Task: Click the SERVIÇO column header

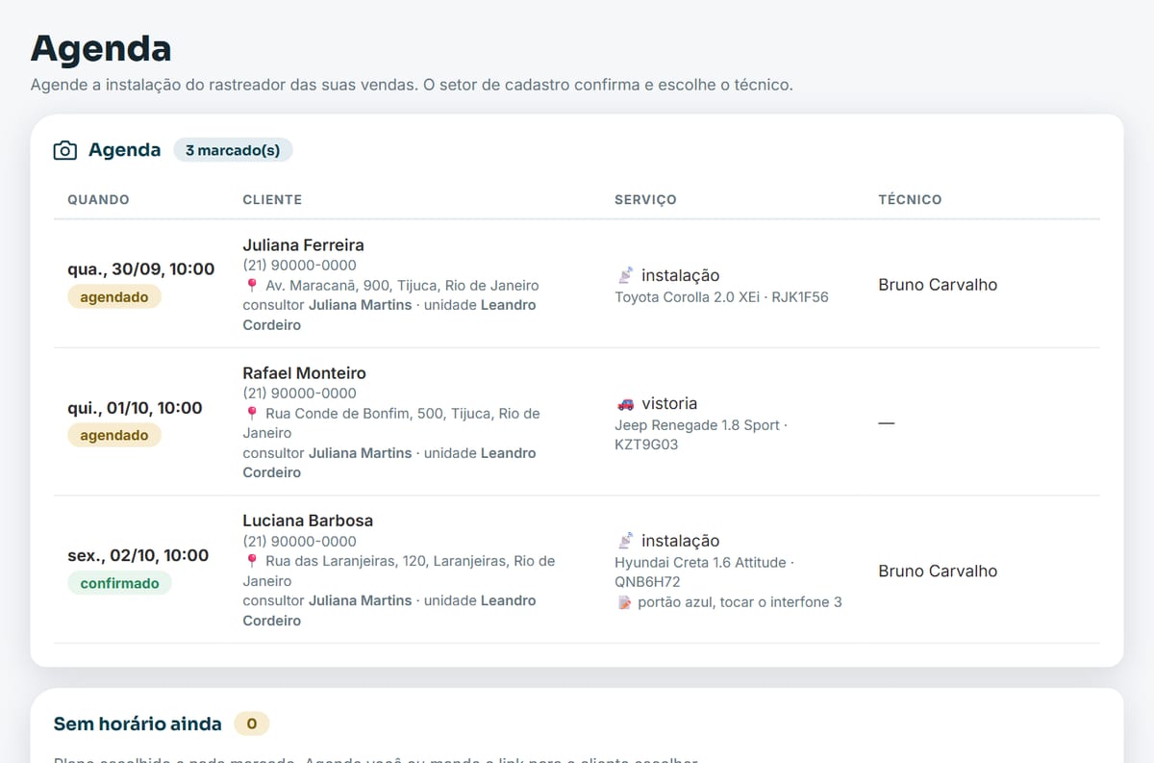Action: tap(645, 200)
